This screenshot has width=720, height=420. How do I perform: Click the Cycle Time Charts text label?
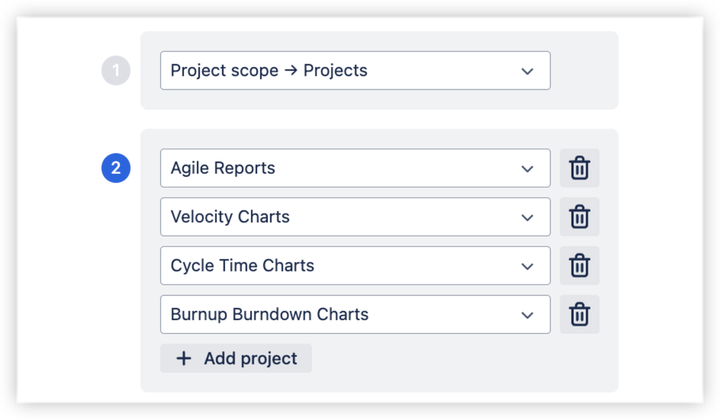click(241, 265)
